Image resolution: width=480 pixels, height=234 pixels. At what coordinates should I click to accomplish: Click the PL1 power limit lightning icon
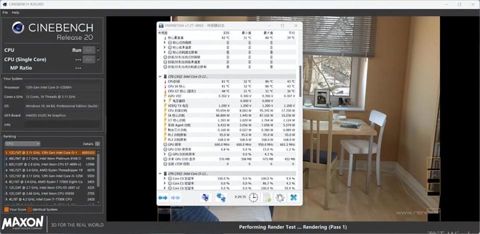[x=165, y=135]
